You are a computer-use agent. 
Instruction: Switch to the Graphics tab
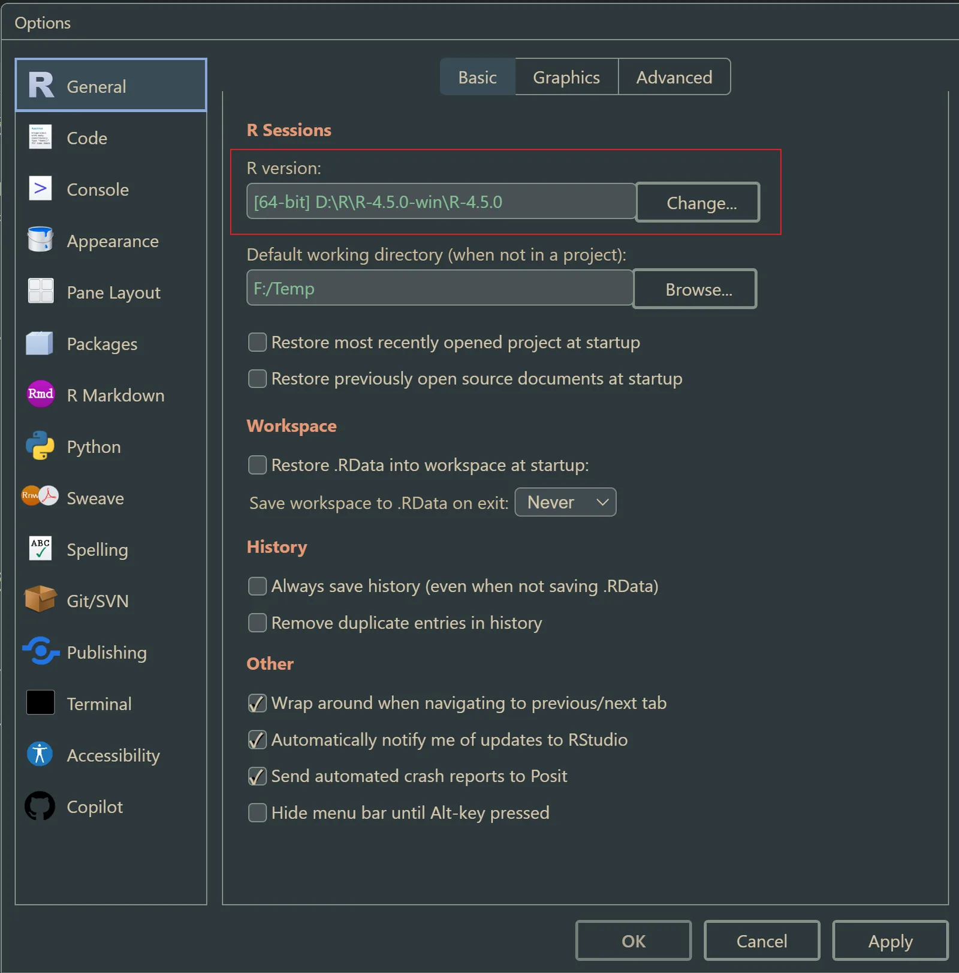pos(566,77)
